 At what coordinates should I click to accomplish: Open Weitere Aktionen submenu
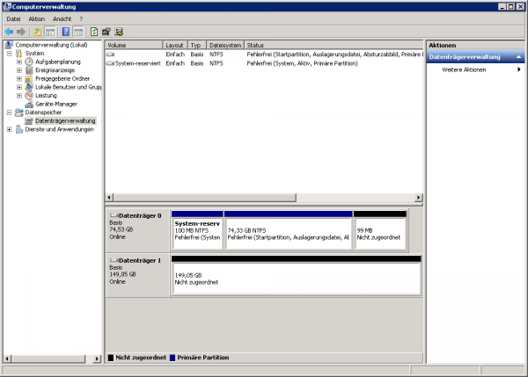coord(464,69)
